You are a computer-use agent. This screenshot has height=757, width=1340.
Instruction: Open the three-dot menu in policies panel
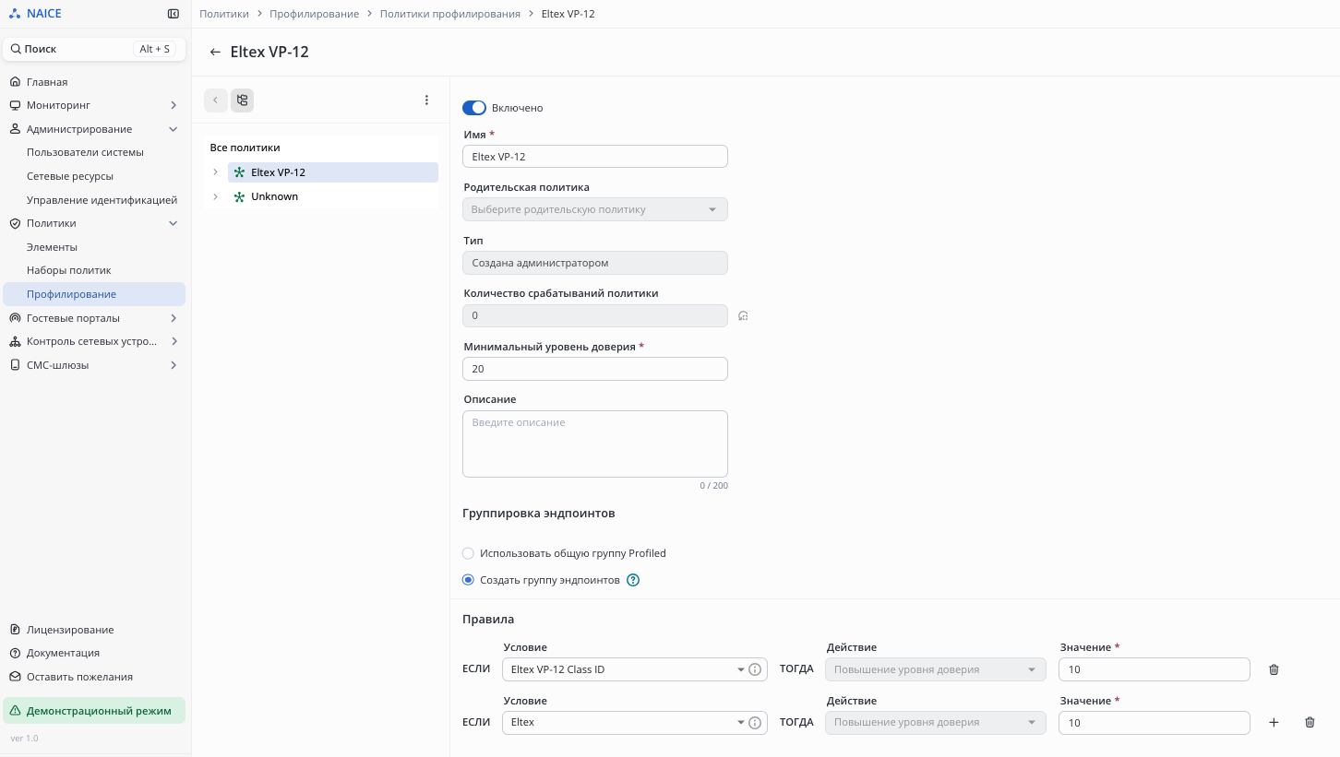click(426, 101)
